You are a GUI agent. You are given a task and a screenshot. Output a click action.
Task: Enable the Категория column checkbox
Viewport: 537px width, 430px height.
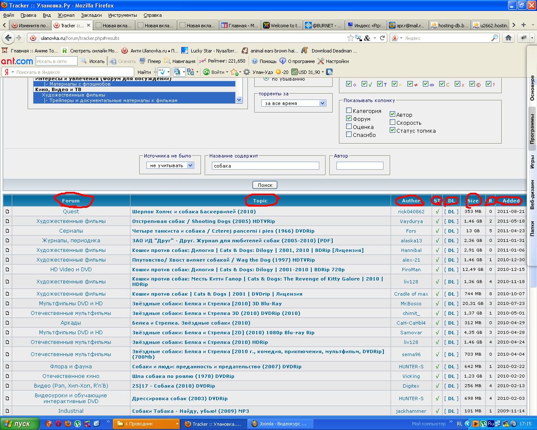click(349, 111)
